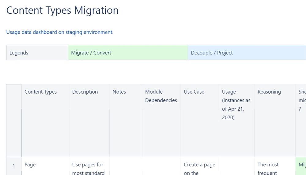Click row number 1 cell

(x=14, y=166)
